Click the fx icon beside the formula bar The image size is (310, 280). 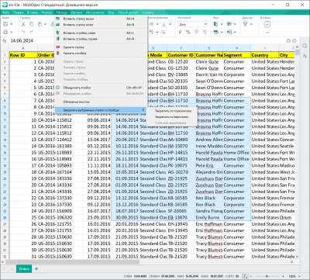(x=5, y=40)
